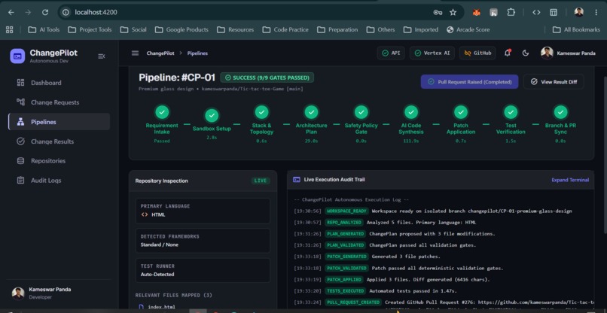This screenshot has height=313, width=607.
Task: Click the TESTS_EXECUTED log tag
Action: (346, 291)
